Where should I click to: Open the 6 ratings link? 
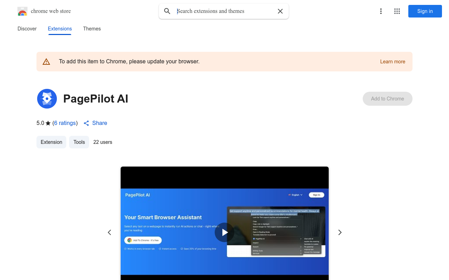(65, 123)
